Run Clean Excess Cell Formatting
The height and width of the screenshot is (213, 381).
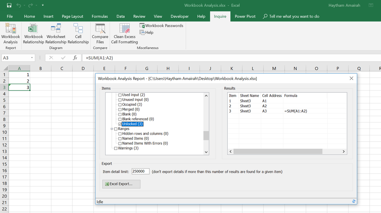(124, 34)
